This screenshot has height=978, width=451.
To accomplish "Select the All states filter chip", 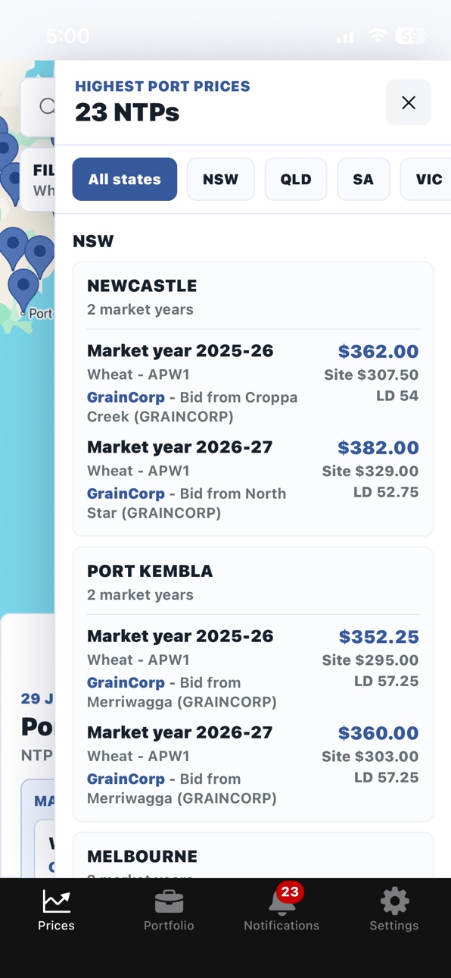I will point(125,179).
